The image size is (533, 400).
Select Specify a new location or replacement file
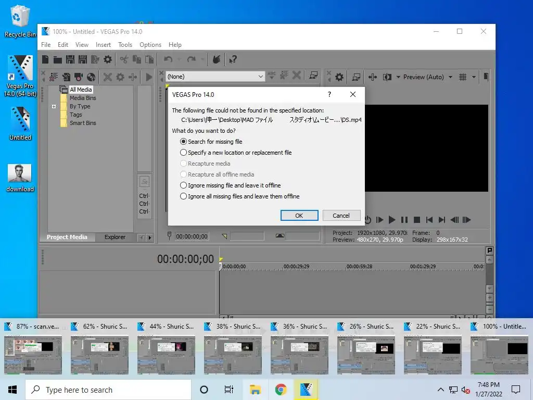coord(236,153)
